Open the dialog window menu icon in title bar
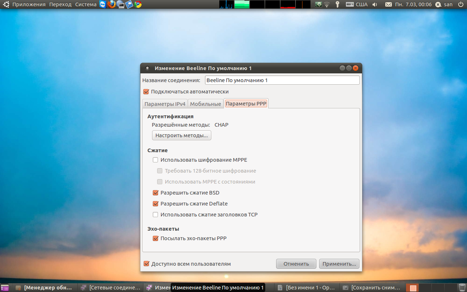The width and height of the screenshot is (467, 292). [147, 68]
